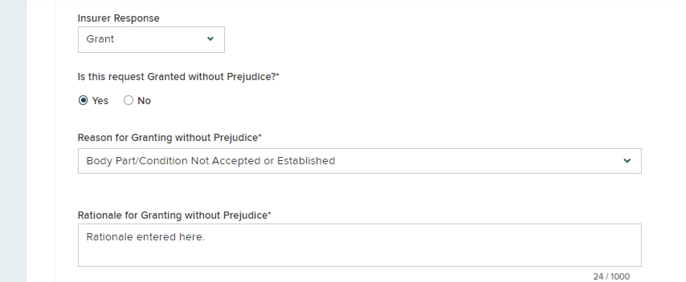
Task: Open the Reason for Granting without Prejudice dropdown
Action: [359, 161]
